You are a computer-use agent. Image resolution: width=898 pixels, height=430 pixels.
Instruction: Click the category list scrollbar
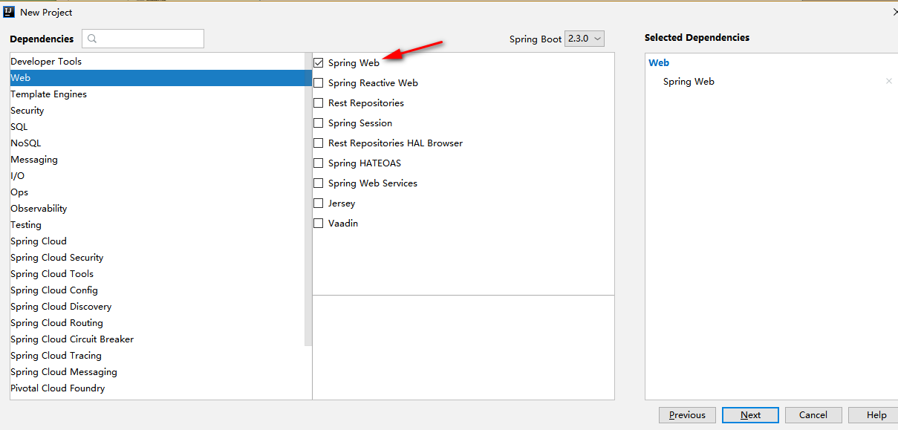(x=308, y=199)
